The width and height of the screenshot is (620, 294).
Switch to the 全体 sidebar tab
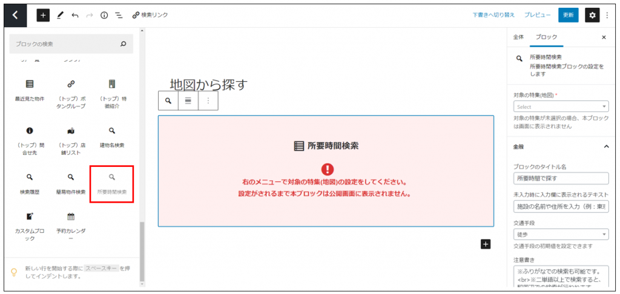click(519, 37)
